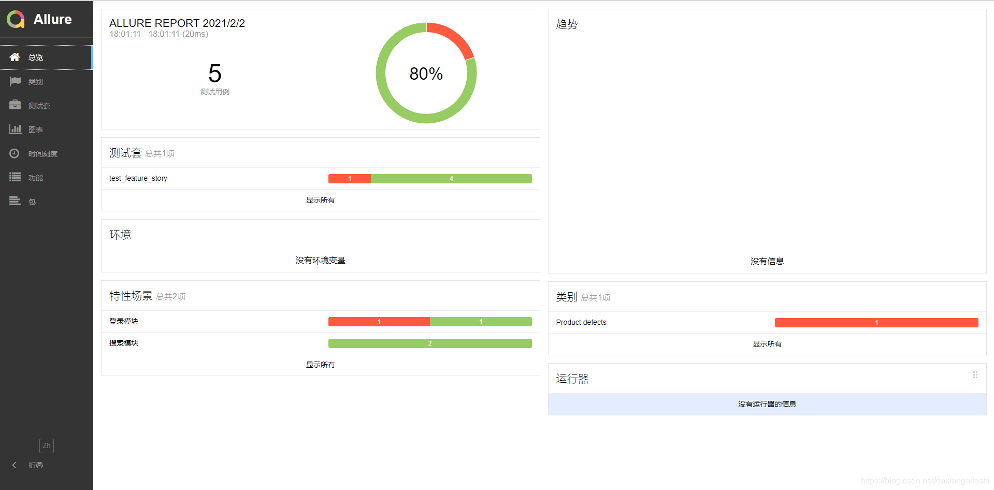Open the 功能 behaviors tab
994x490 pixels.
46,178
